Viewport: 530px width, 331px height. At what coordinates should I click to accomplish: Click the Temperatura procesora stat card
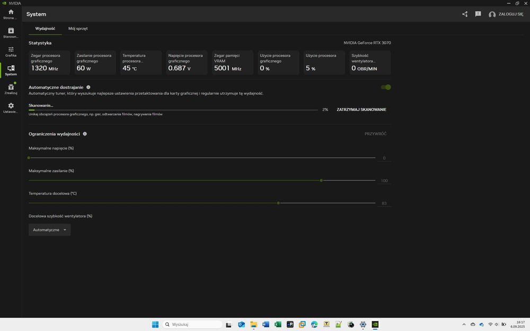(x=141, y=62)
